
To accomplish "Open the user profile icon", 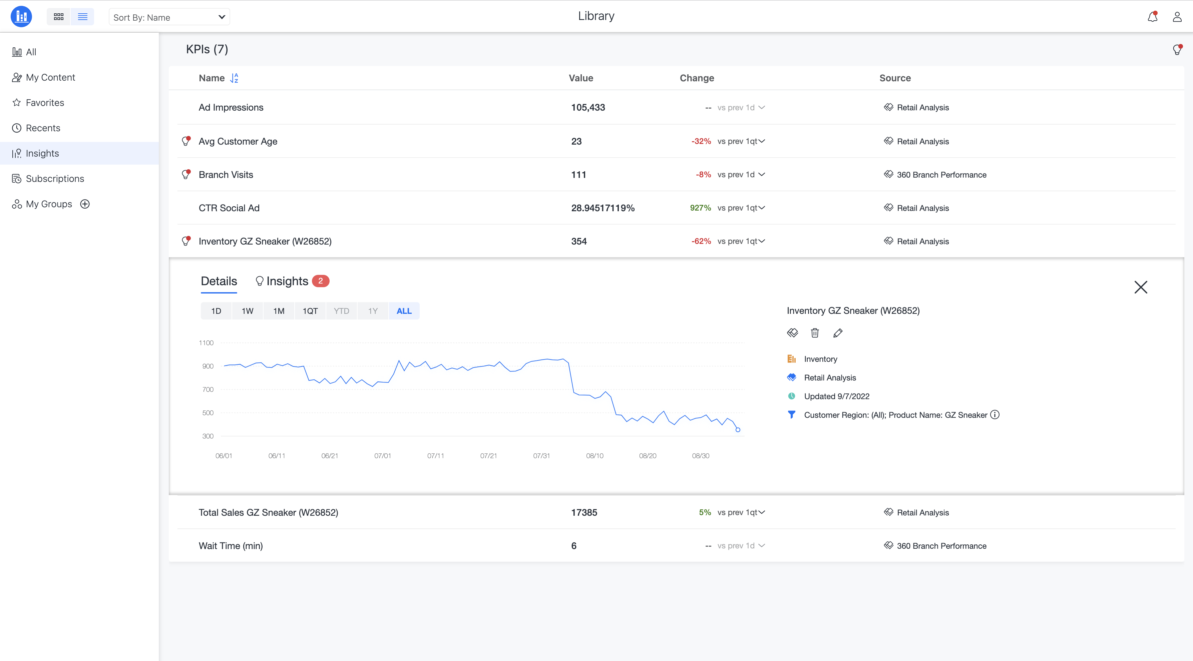I will [x=1177, y=17].
